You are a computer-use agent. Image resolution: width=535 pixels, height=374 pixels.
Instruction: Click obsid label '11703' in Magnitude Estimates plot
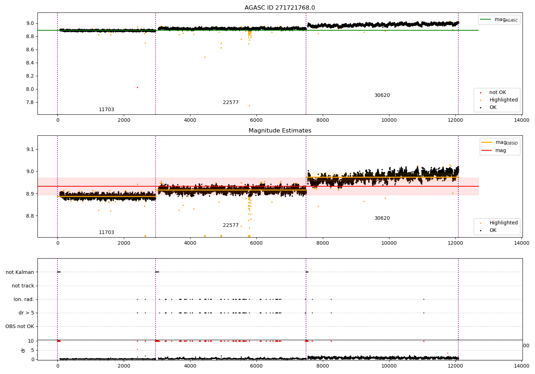[x=106, y=233]
